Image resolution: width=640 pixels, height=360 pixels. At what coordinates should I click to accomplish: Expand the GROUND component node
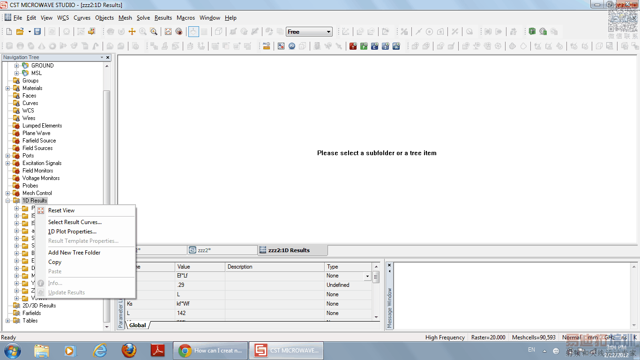pyautogui.click(x=17, y=66)
